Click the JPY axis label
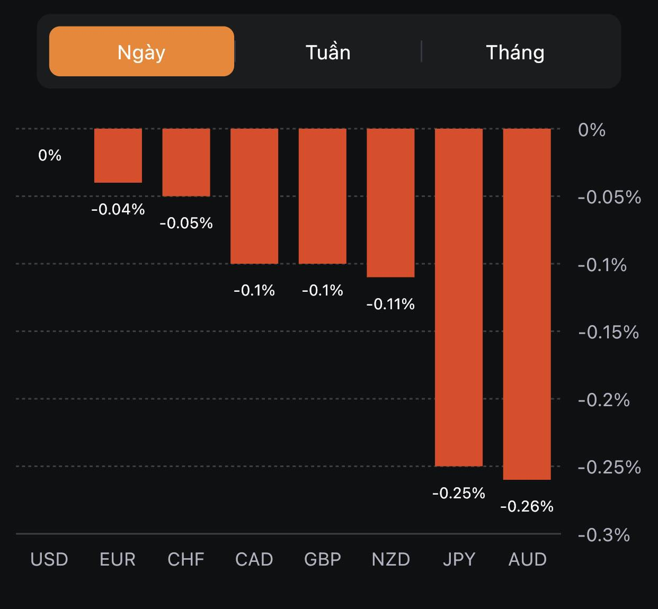Image resolution: width=658 pixels, height=609 pixels. pos(459,559)
